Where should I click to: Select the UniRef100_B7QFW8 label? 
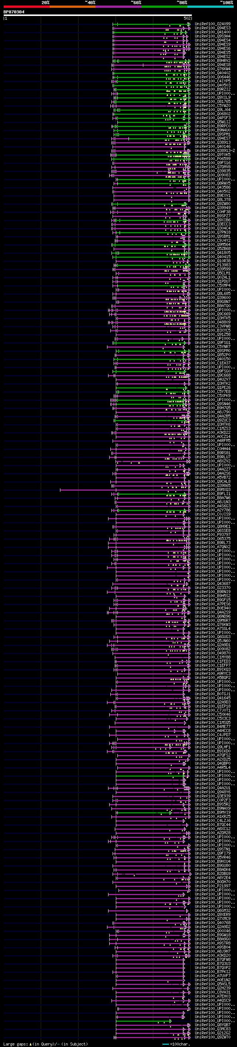(213, 960)
